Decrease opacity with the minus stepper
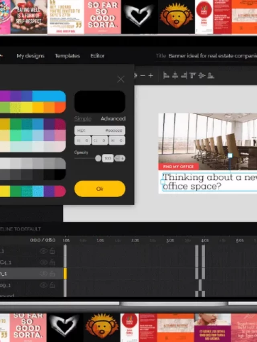257x342 pixels. coord(117,158)
